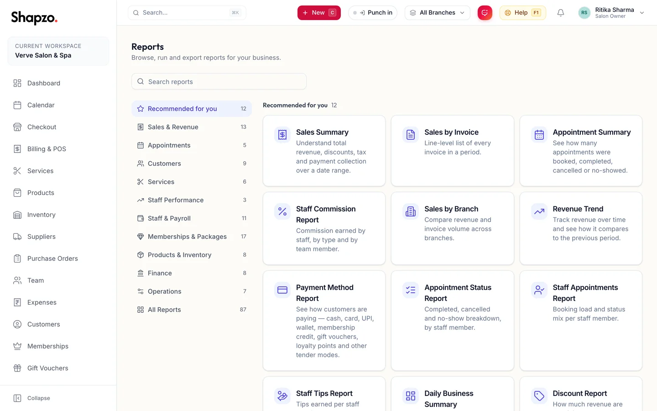Open the Staff Tips Report card
This screenshot has height=411, width=657.
(x=324, y=394)
